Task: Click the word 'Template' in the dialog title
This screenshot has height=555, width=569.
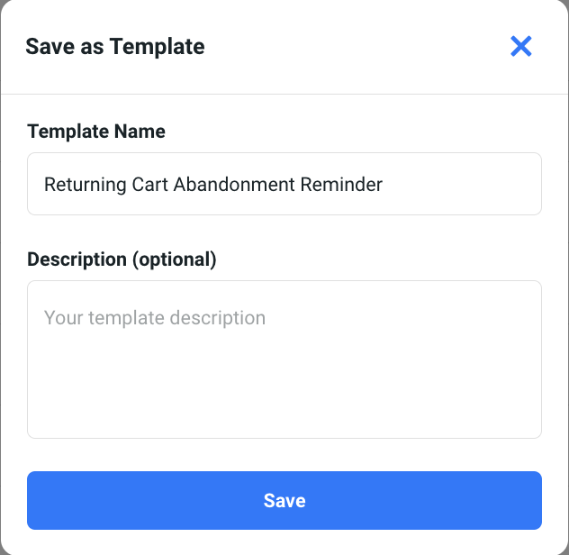Action: coord(158,46)
